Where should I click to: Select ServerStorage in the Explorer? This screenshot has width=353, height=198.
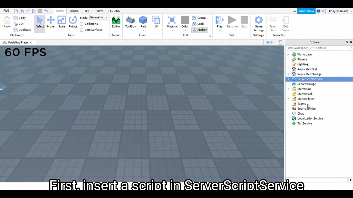[306, 84]
